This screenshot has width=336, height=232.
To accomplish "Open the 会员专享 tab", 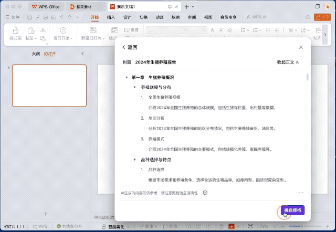I will (x=228, y=17).
